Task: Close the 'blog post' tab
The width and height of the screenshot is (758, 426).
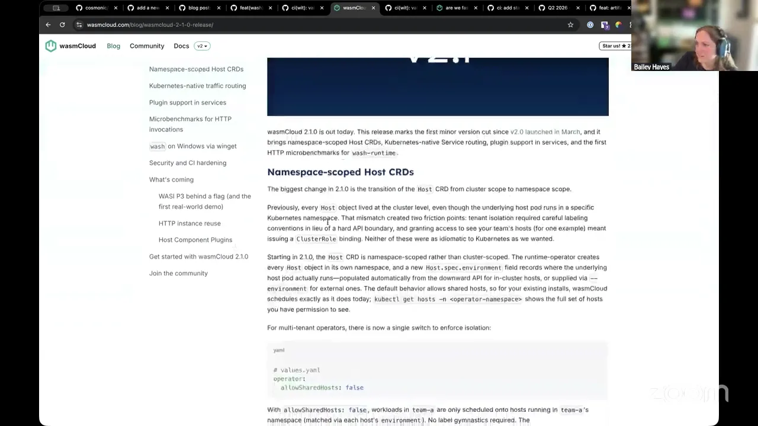Action: click(x=219, y=8)
